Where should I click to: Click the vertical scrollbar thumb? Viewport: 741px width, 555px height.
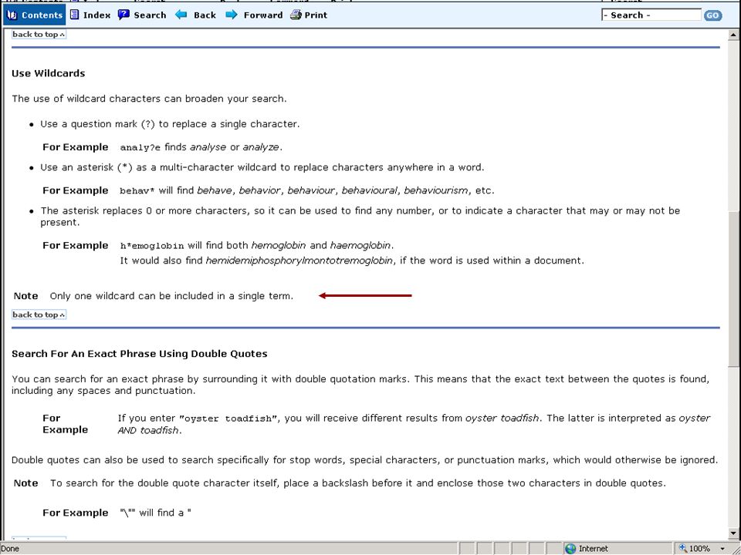(733, 288)
